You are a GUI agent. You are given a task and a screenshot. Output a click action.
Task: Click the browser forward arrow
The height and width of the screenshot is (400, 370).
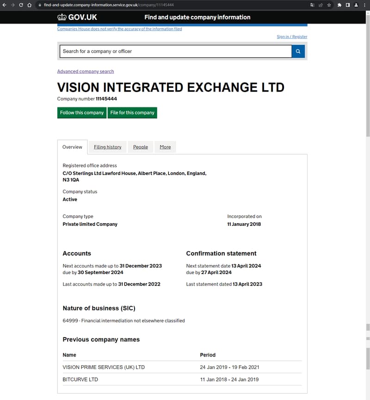tap(13, 5)
